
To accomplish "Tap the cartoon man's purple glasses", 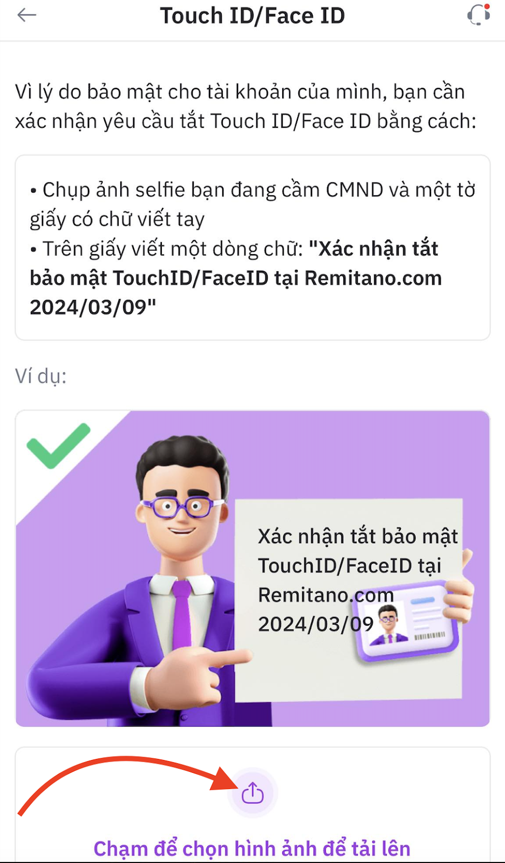I will 181,508.
